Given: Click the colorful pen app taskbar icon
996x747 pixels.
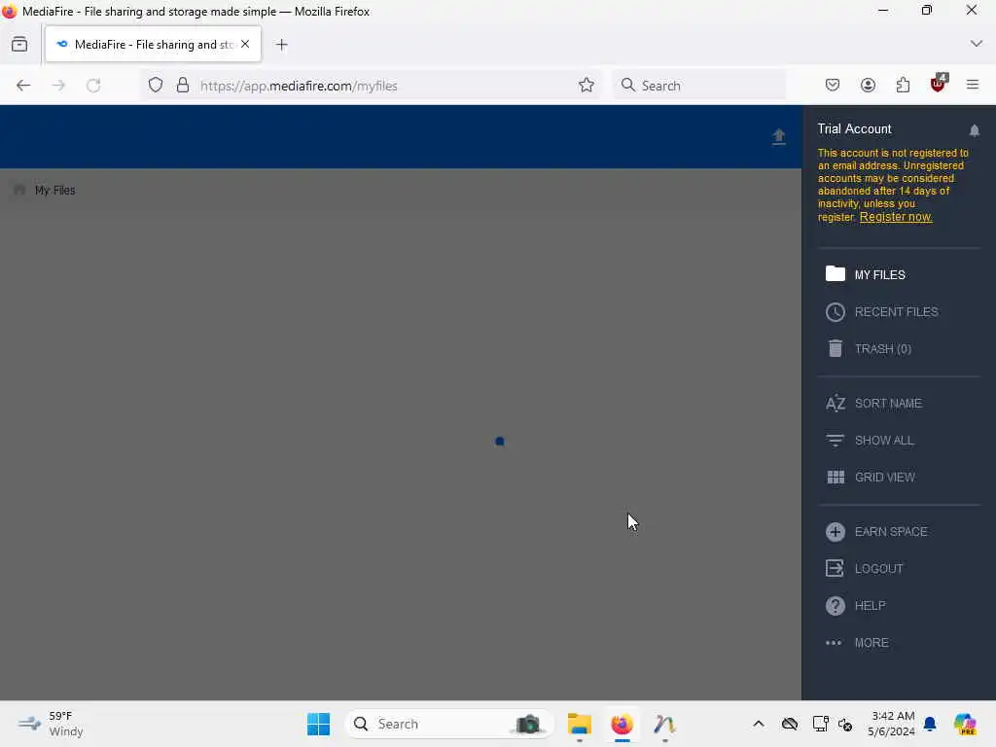Looking at the screenshot, I should (x=664, y=724).
